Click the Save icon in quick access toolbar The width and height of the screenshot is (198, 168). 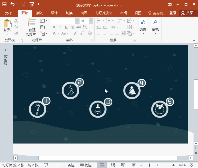click(4, 4)
